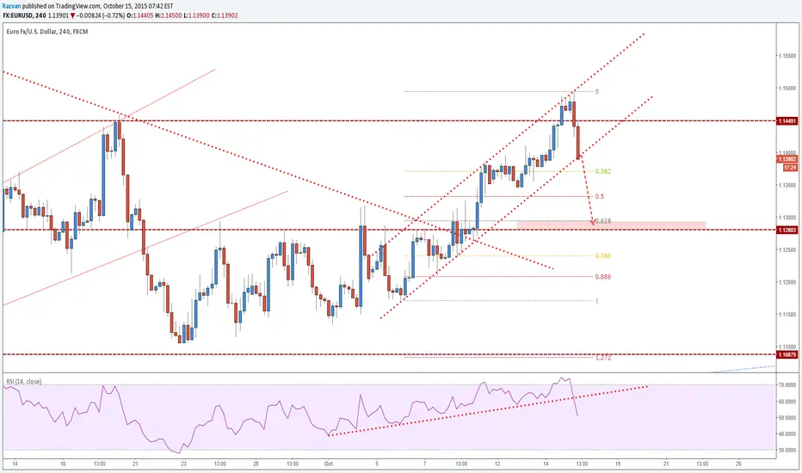This screenshot has height=473, width=802.
Task: Click the pink target zone rectangle
Action: click(611, 225)
